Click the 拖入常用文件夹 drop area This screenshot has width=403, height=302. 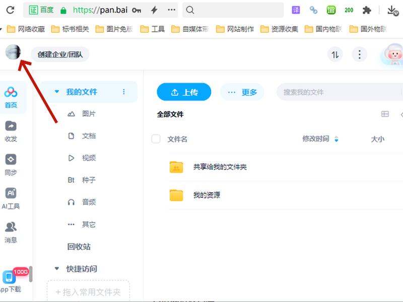[x=88, y=291]
